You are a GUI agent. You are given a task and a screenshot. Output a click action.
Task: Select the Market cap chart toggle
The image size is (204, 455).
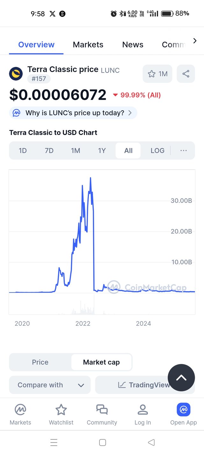[x=101, y=362]
